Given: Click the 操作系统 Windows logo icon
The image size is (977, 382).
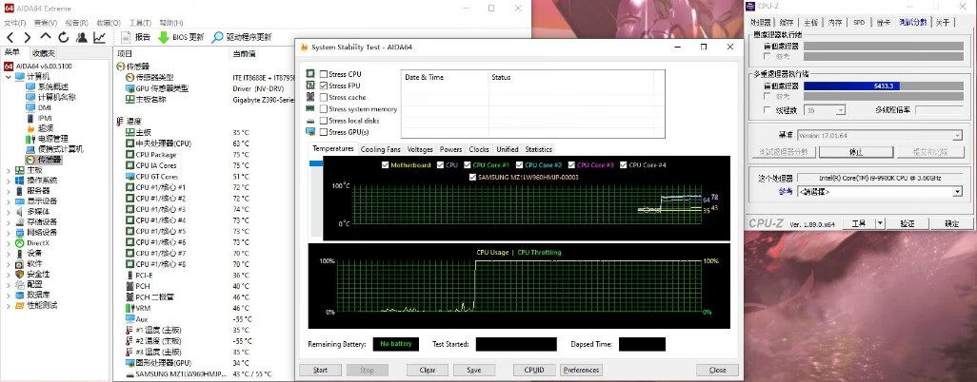Looking at the screenshot, I should point(20,181).
